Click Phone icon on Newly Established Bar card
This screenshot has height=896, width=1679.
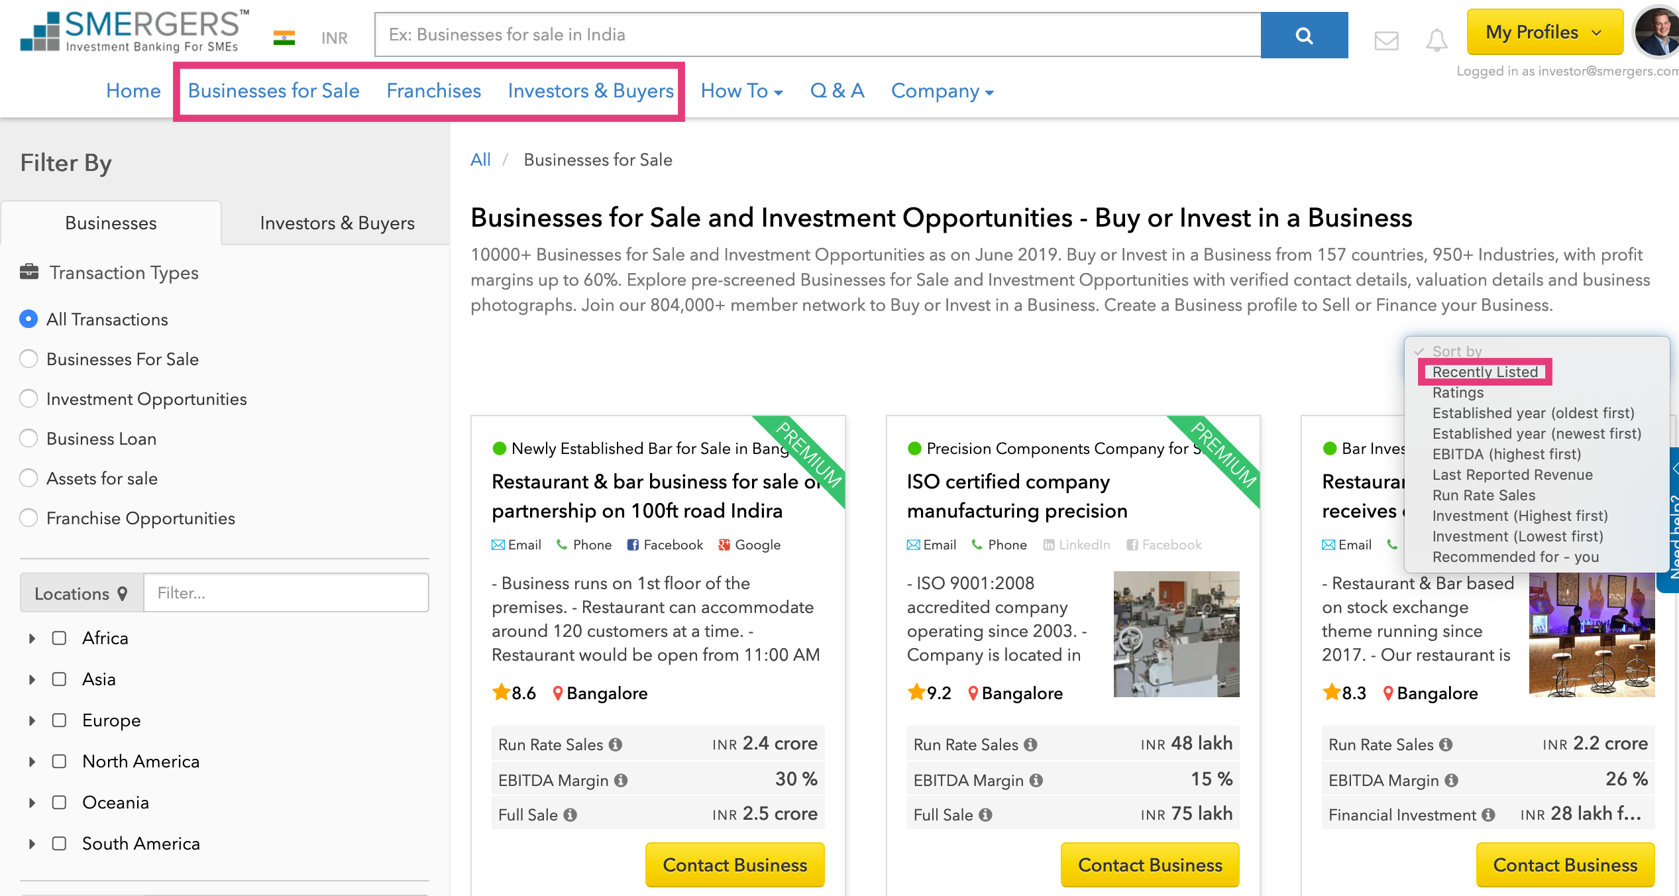(x=562, y=545)
